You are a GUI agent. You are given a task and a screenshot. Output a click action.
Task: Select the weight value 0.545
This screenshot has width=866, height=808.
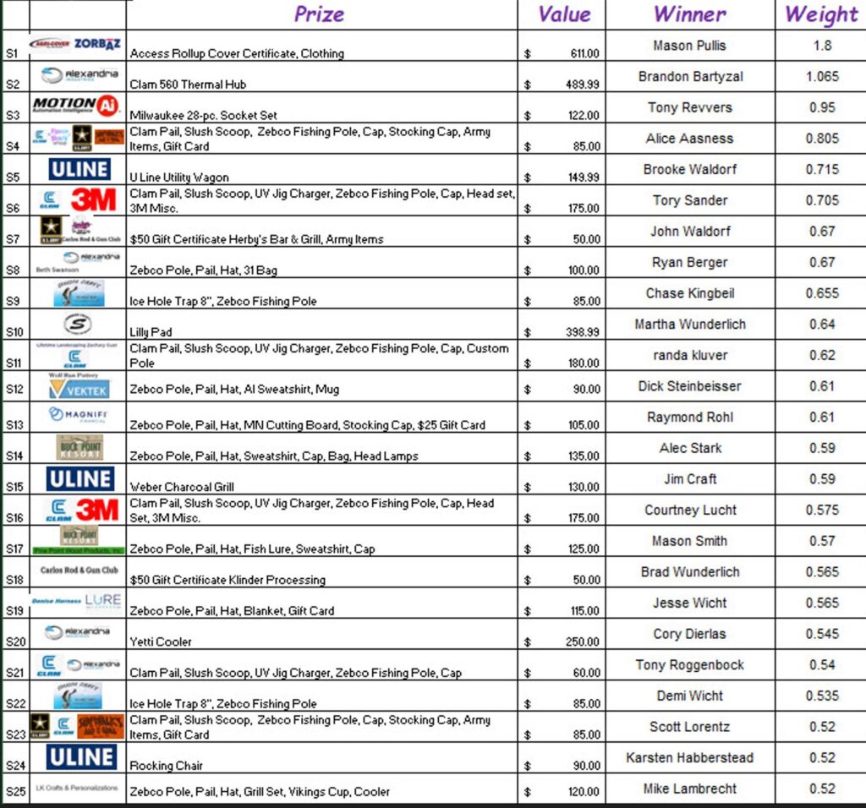(822, 634)
